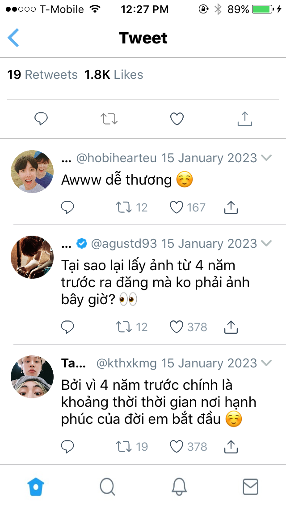Screen dimensions: 286x509
Task: View the 19 Retweets list
Action: 42,75
